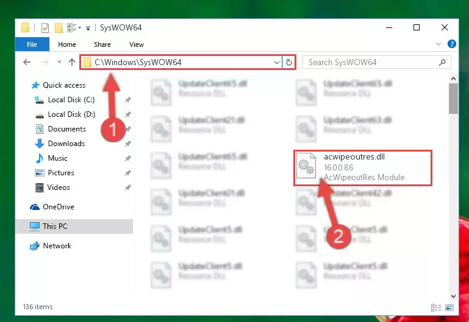This screenshot has height=322, width=469.
Task: Switch to the Share ribbon tab
Action: click(102, 44)
